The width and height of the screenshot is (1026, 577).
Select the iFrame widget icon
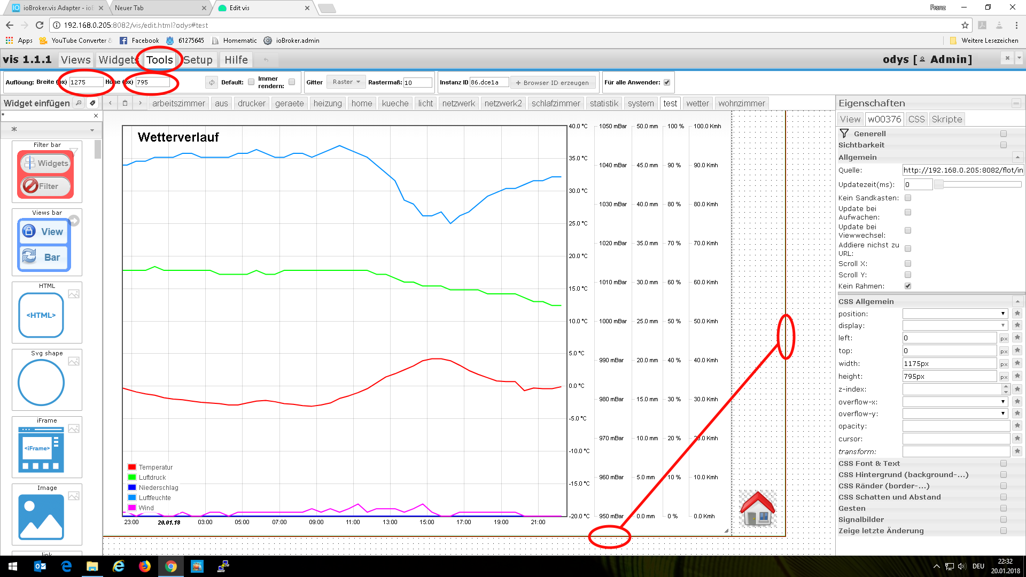[41, 450]
